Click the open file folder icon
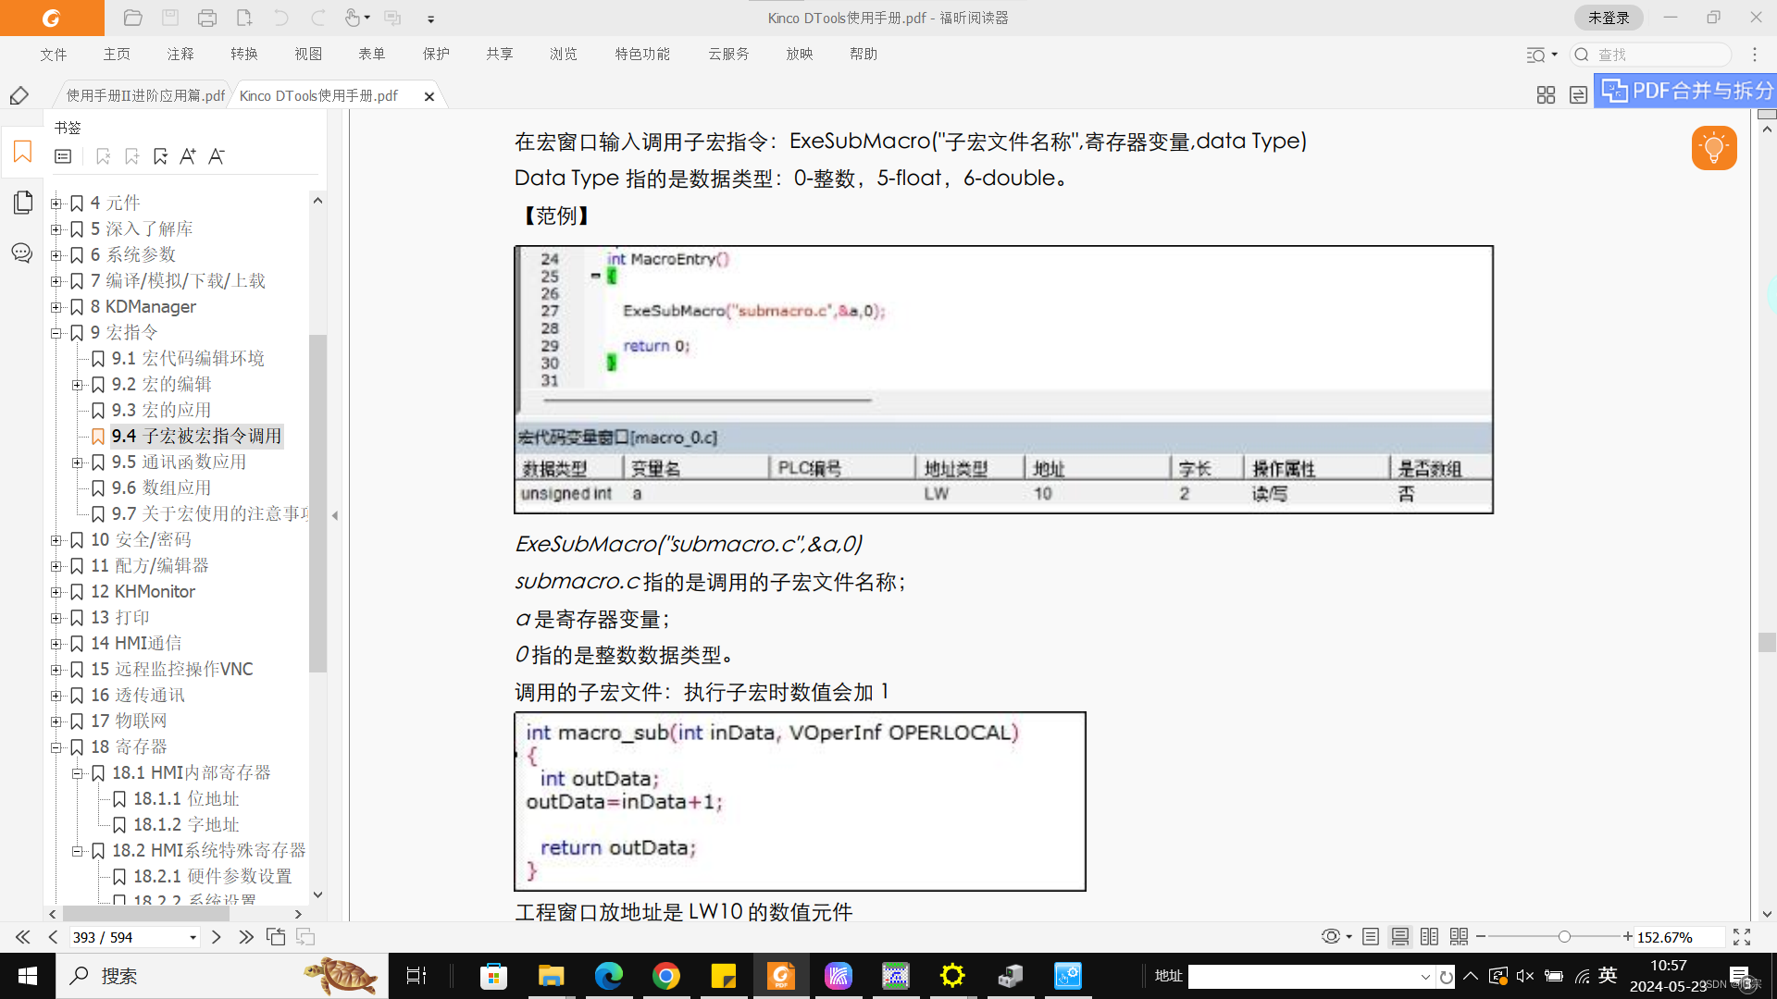Screen dimensions: 1777x999 pyautogui.click(x=133, y=18)
